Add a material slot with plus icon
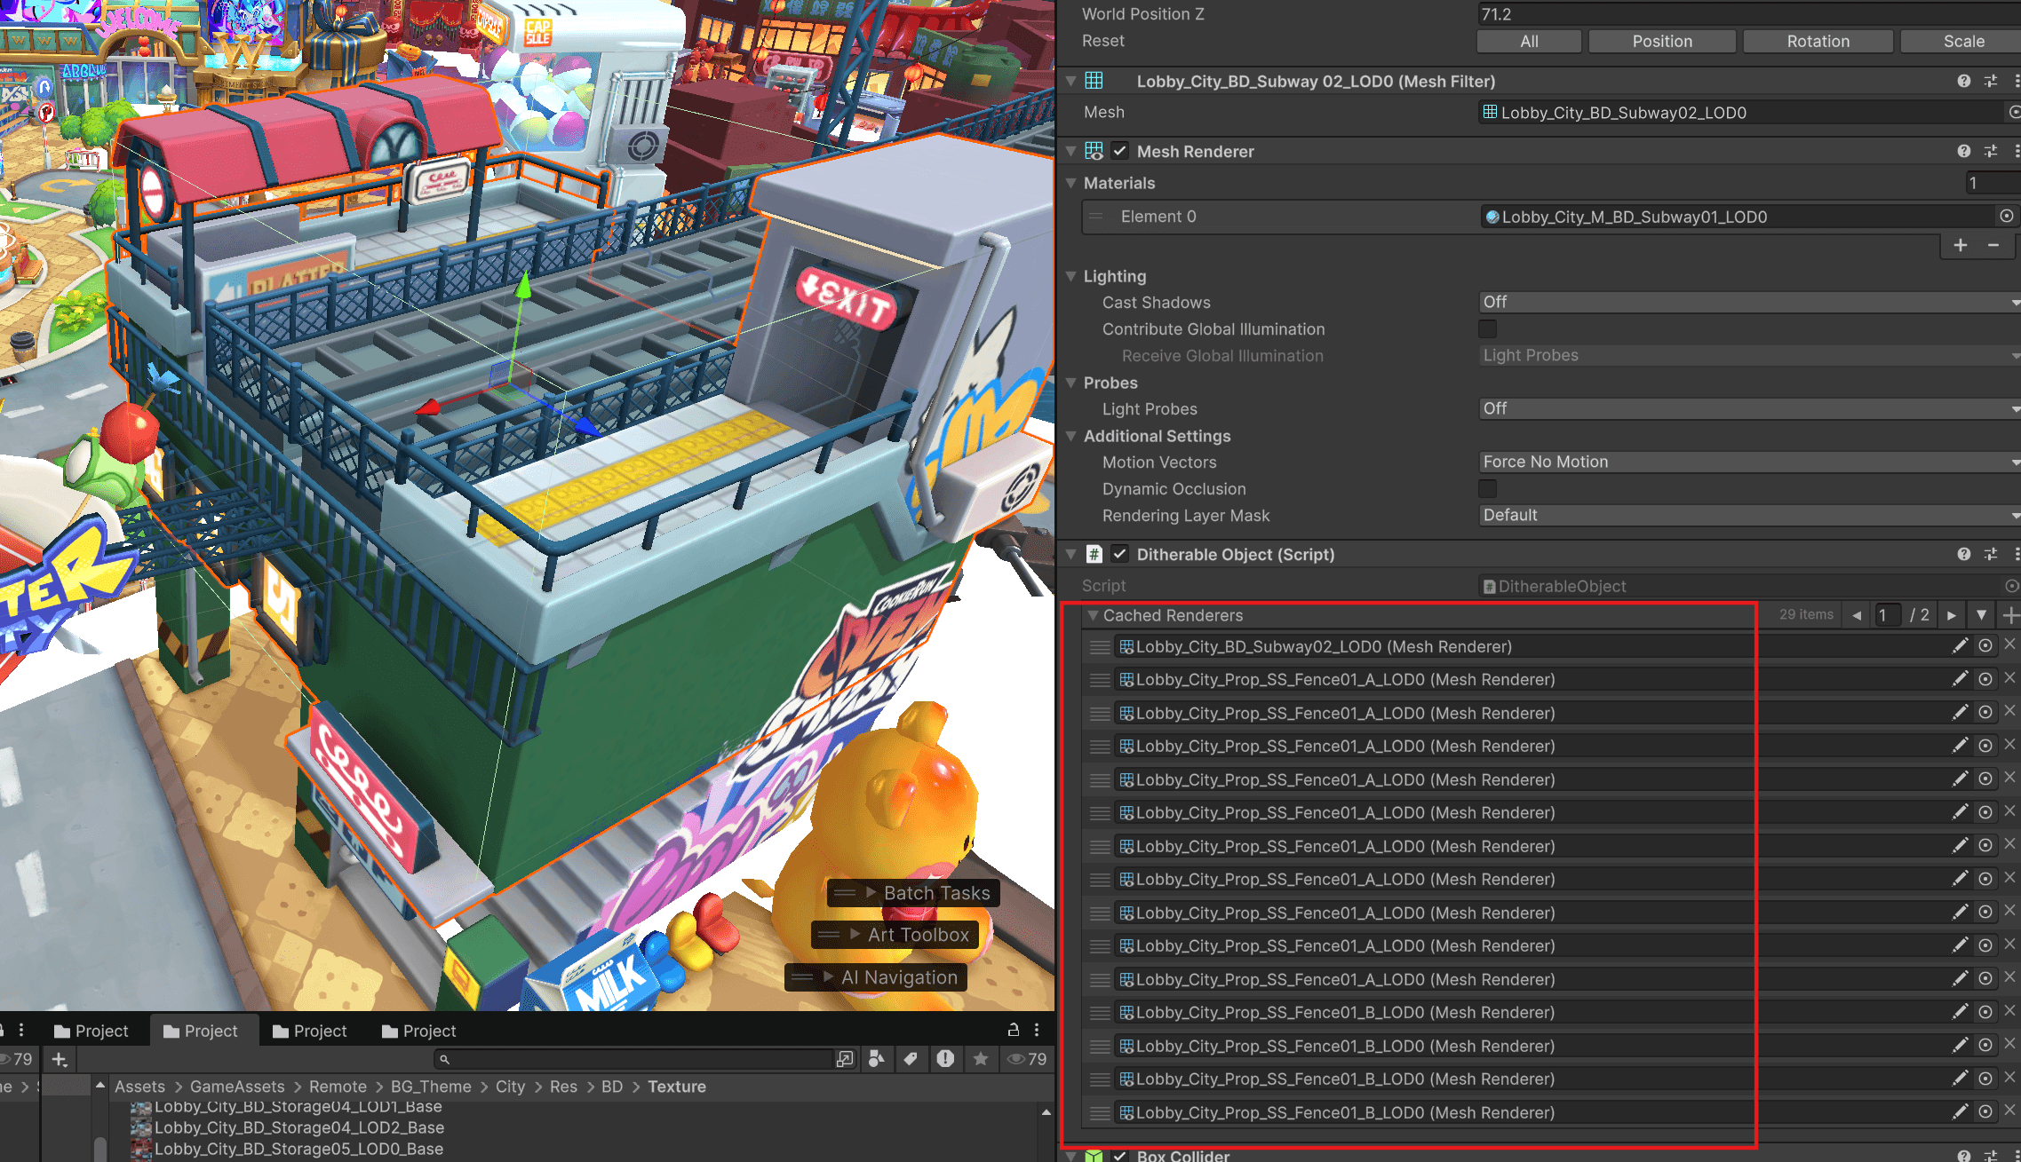2021x1162 pixels. [x=1961, y=245]
